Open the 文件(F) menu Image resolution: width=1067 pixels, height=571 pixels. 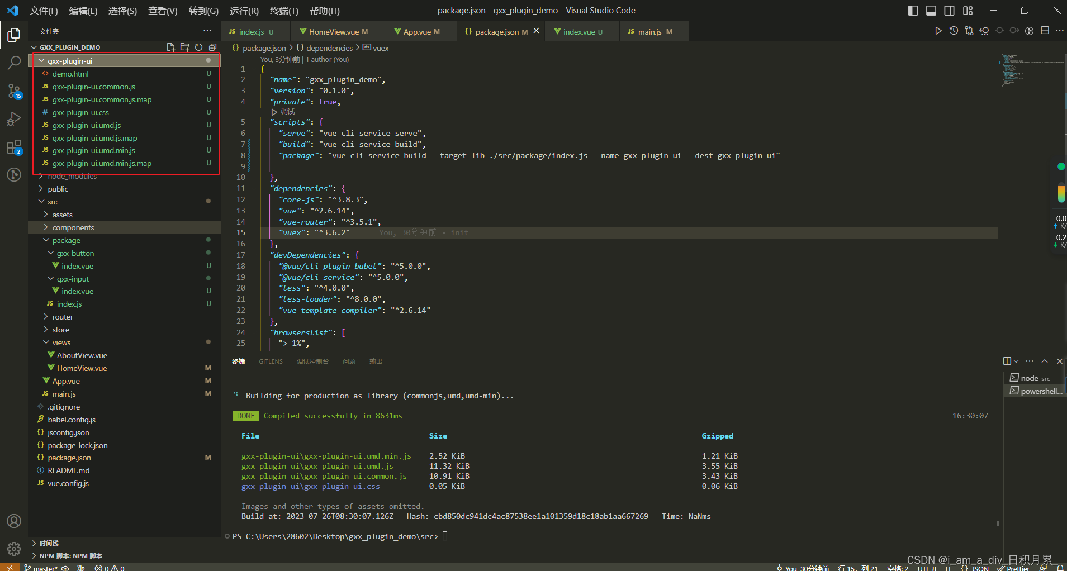point(44,11)
